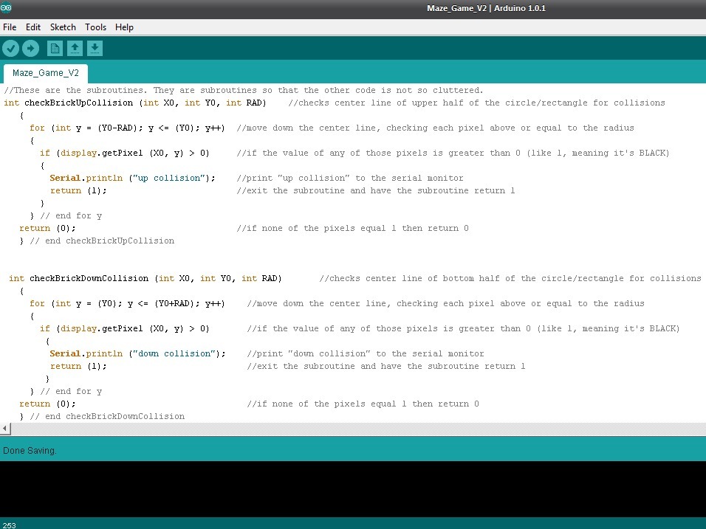Open the Sketch menu
This screenshot has height=529, width=706.
click(63, 27)
